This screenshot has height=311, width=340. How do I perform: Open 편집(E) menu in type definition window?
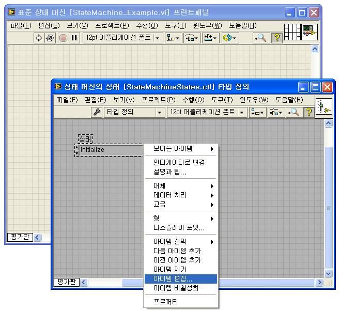[x=96, y=100]
